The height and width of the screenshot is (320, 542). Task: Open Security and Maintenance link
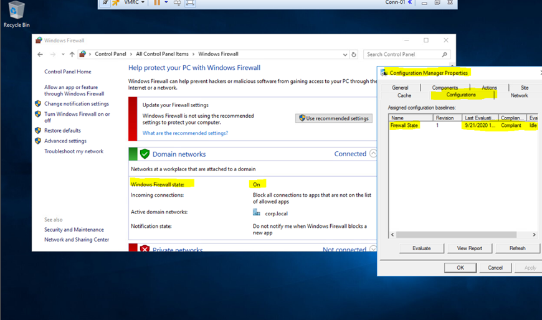point(74,230)
